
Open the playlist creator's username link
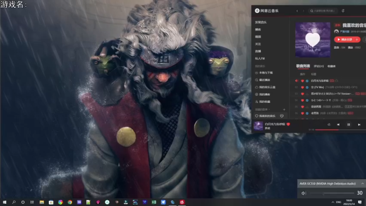[344, 32]
